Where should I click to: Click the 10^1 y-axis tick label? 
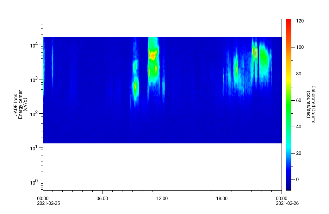[x=34, y=148]
